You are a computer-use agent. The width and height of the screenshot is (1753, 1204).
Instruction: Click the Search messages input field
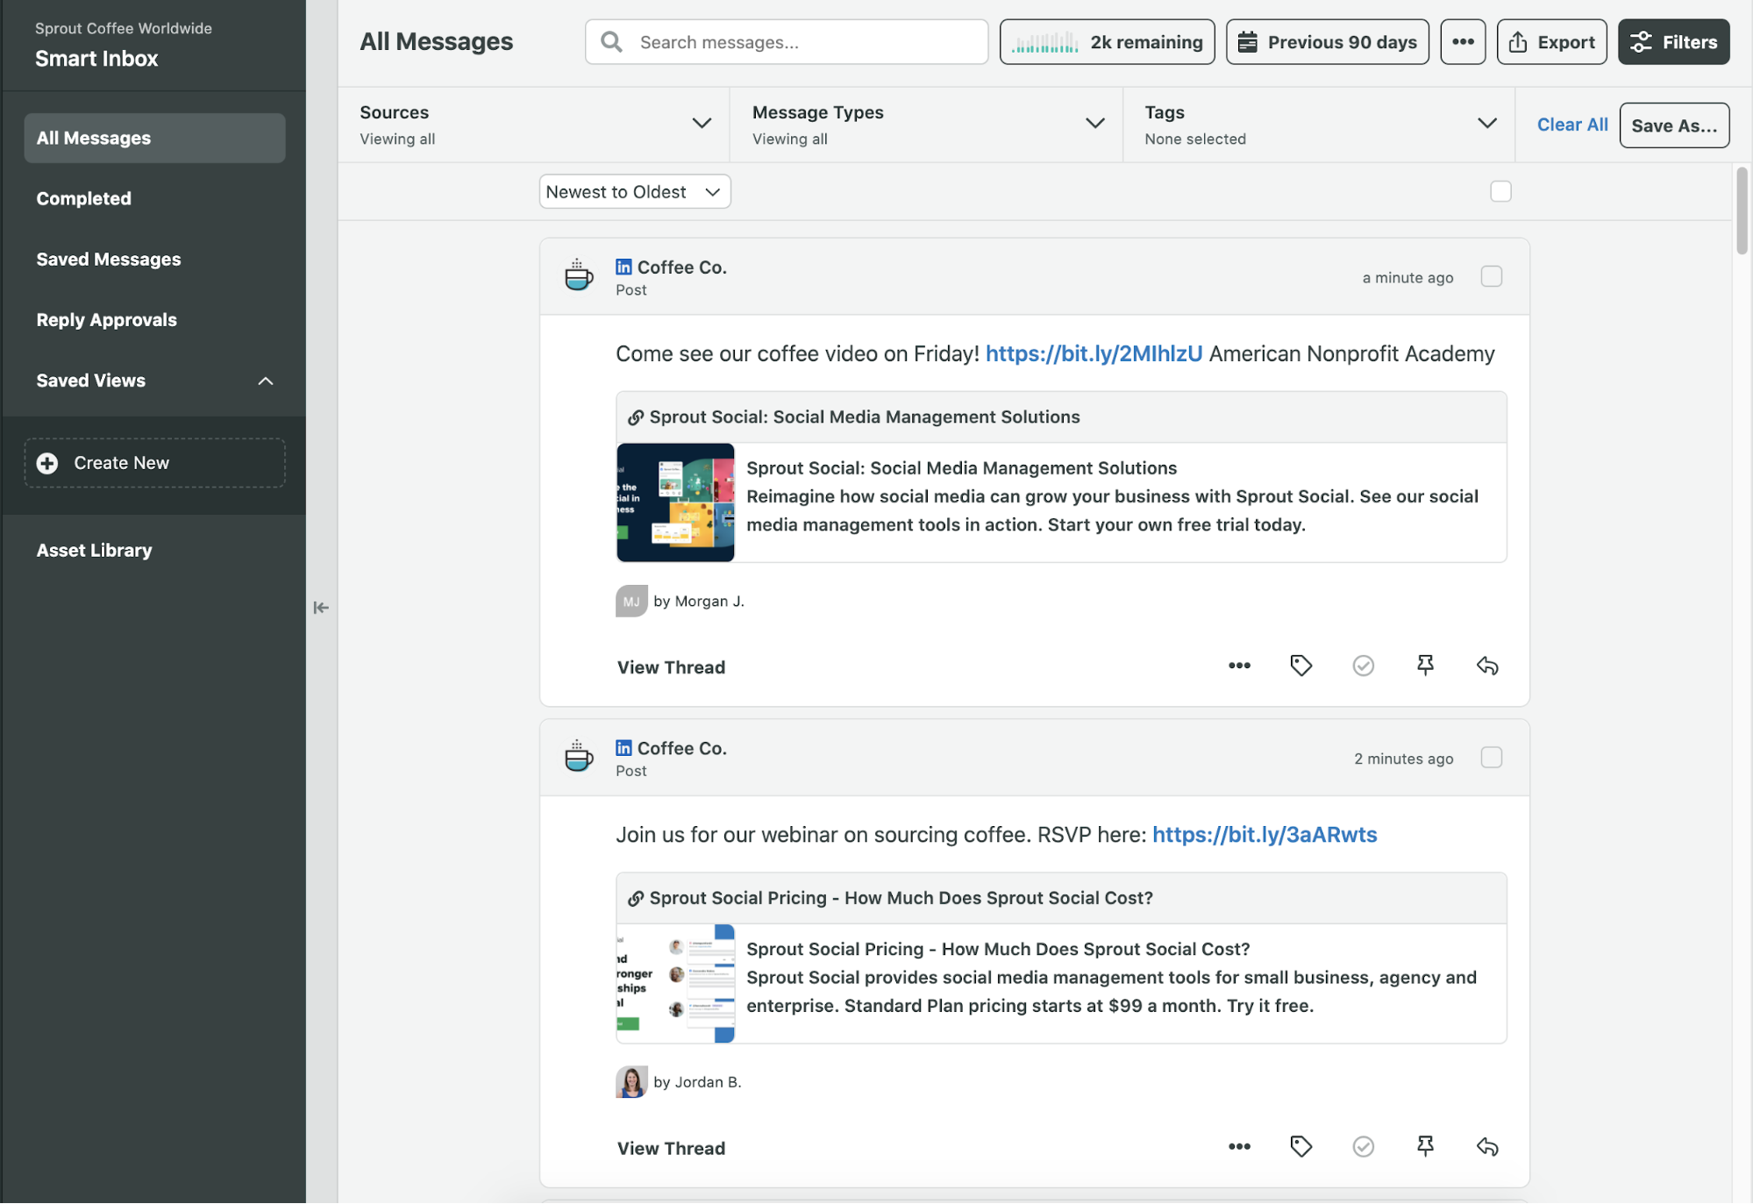786,42
